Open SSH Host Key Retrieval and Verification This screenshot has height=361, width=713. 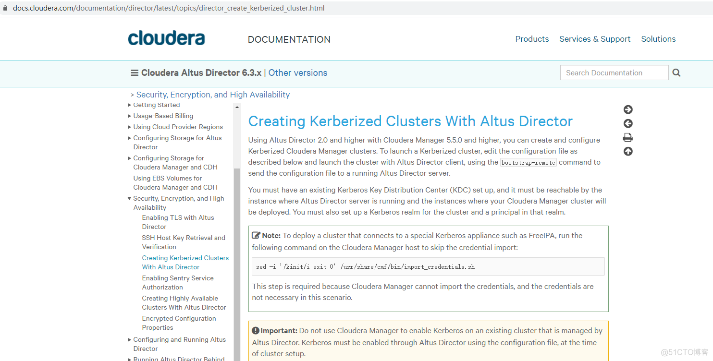(x=184, y=242)
